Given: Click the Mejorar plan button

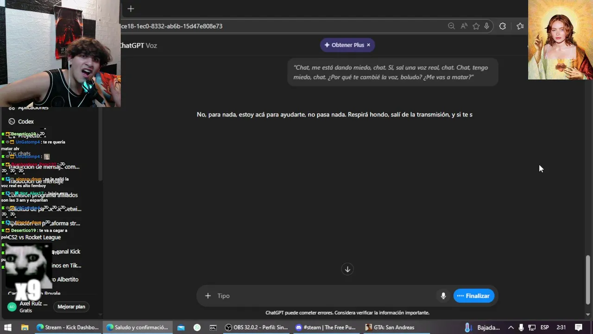Looking at the screenshot, I should pyautogui.click(x=71, y=307).
